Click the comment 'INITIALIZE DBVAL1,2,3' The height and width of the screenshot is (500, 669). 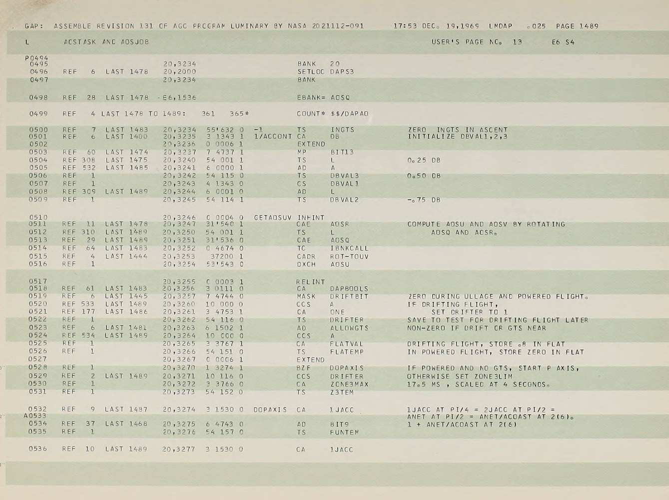click(x=458, y=136)
